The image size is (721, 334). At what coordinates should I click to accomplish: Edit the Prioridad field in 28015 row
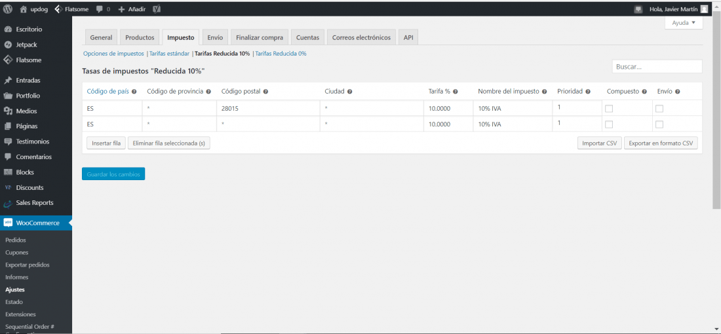577,107
